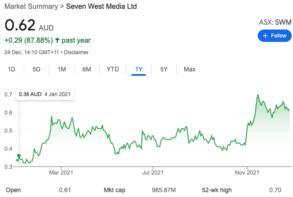This screenshot has height=197, width=293.
Task: Switch to the 6M range tab
Action: [x=87, y=69]
